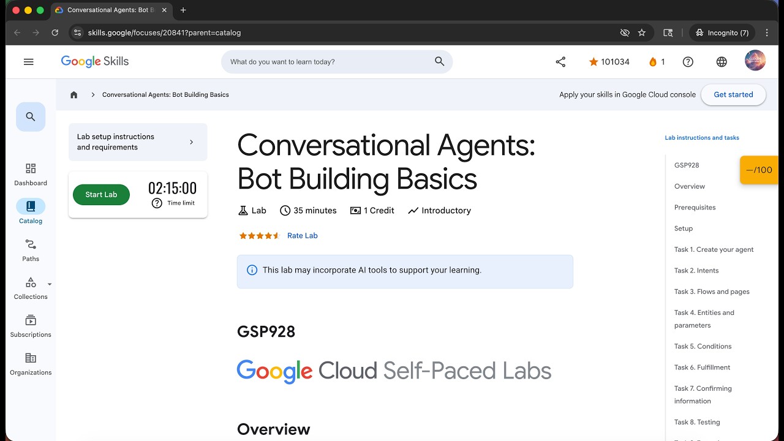This screenshot has width=784, height=441.
Task: Click the 02:15:00 timer text
Action: coord(173,188)
